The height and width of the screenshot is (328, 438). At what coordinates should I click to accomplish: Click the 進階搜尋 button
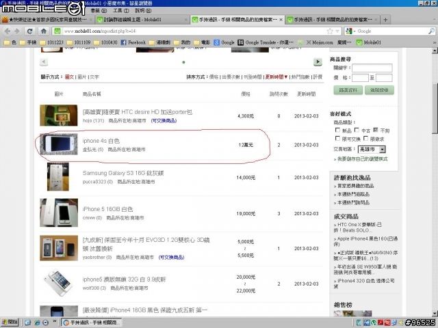(x=379, y=90)
